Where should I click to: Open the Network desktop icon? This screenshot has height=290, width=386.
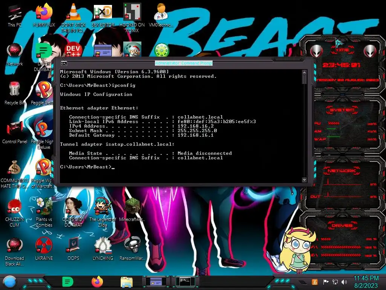[15, 54]
